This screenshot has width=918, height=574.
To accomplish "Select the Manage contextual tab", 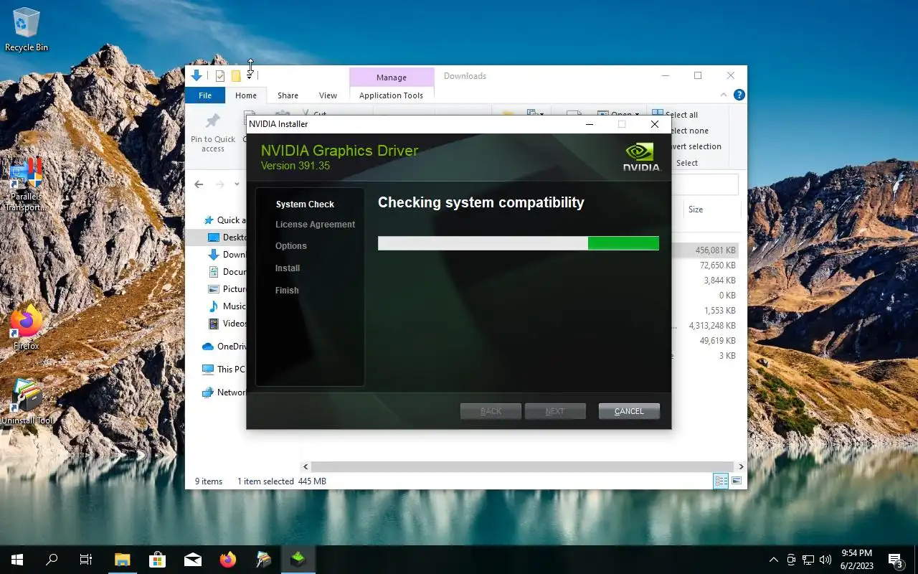I will (392, 77).
